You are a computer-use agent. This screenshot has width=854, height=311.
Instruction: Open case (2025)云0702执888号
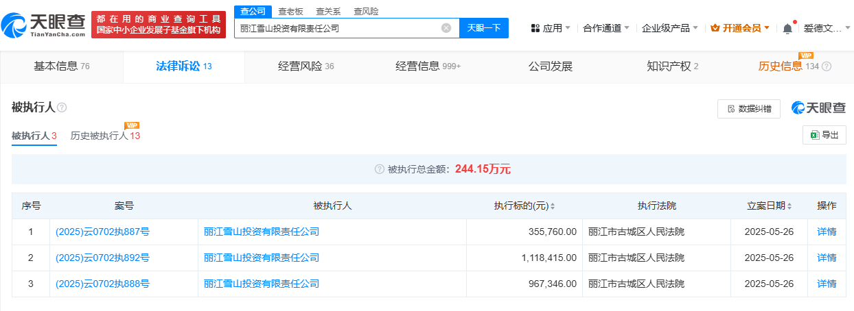click(102, 284)
